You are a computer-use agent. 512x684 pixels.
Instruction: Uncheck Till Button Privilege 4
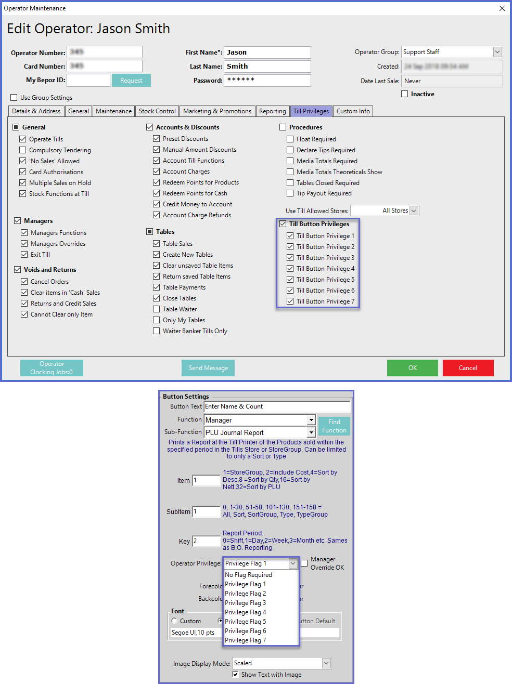[x=290, y=269]
